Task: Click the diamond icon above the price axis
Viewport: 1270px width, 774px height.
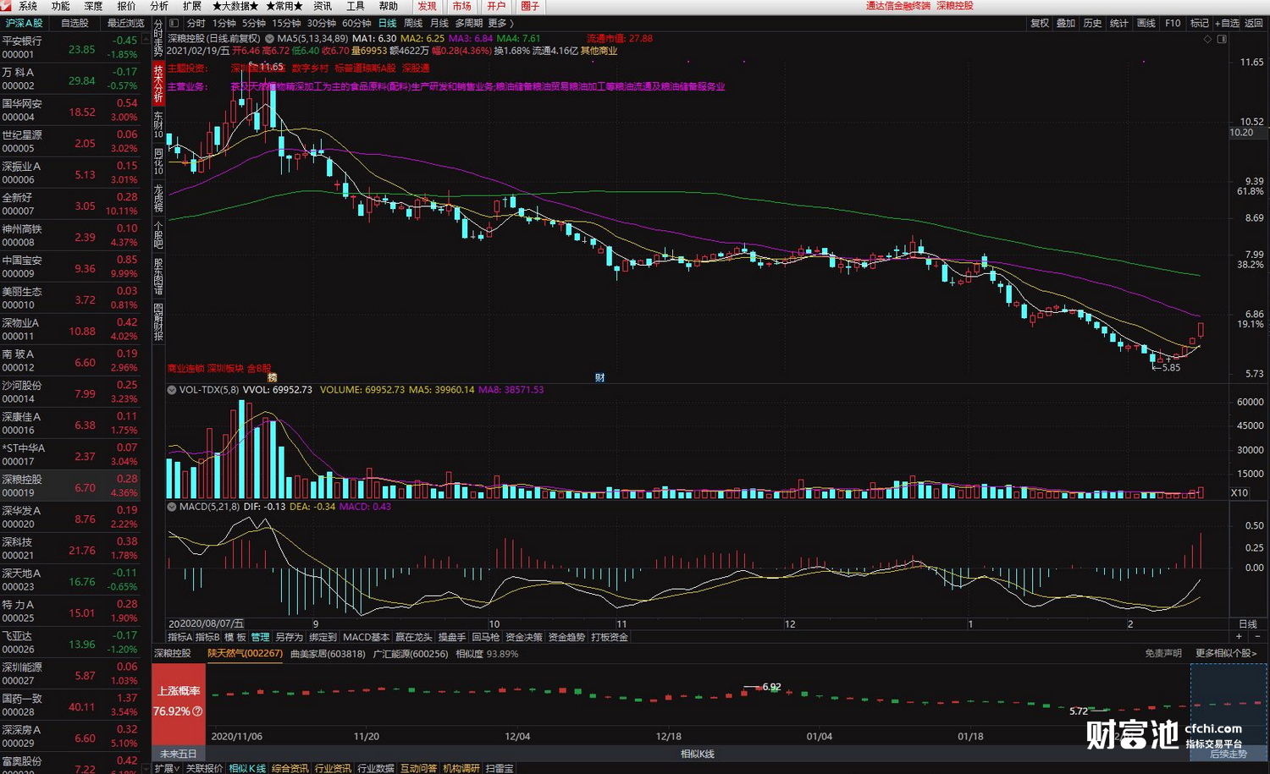Action: pos(1207,39)
